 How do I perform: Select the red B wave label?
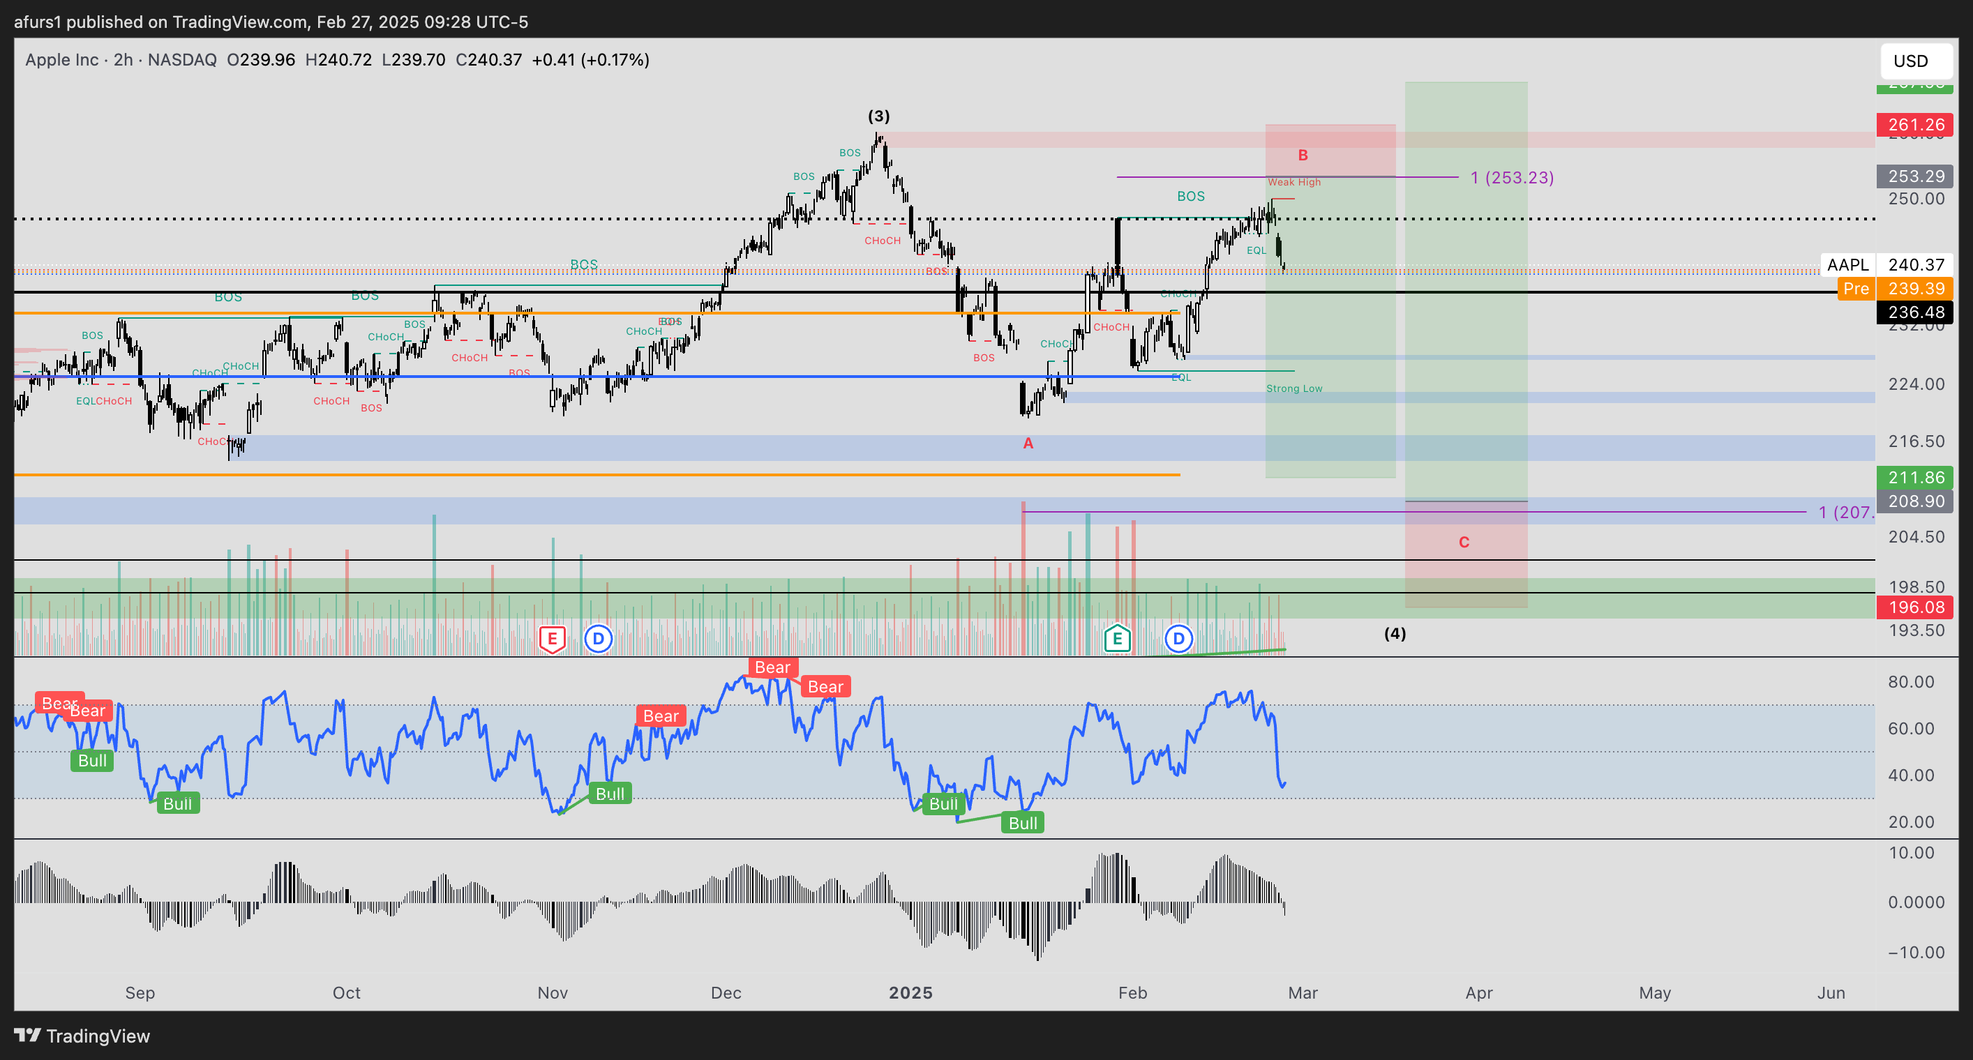[x=1303, y=156]
